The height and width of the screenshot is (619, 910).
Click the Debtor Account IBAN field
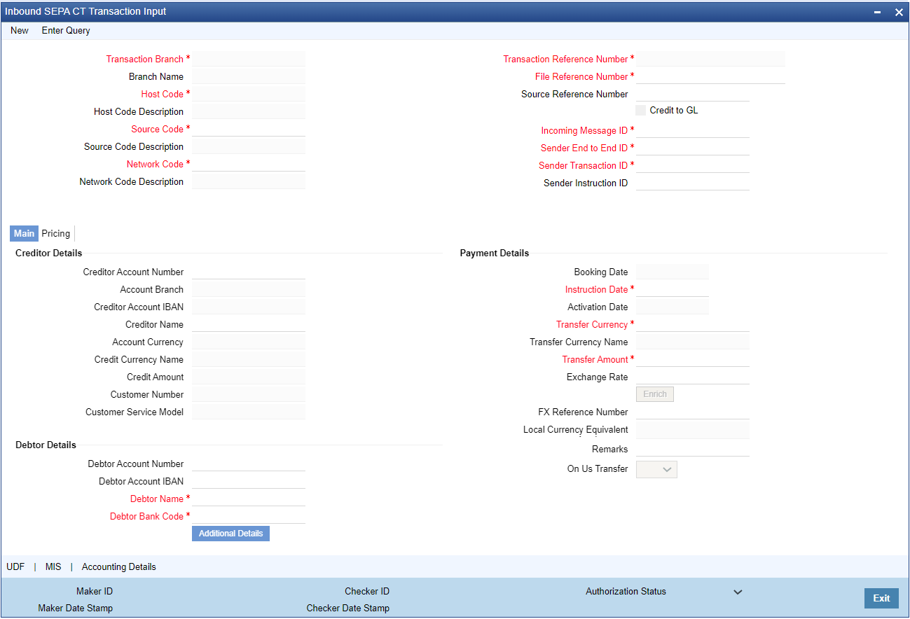point(249,481)
